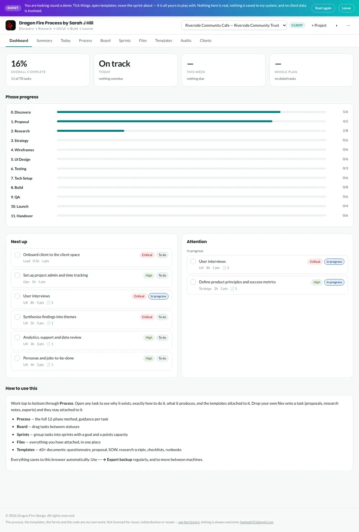Image resolution: width=359 pixels, height=532 pixels.
Task: Click the hantaah21@gmail.com email link
Action: tap(257, 522)
